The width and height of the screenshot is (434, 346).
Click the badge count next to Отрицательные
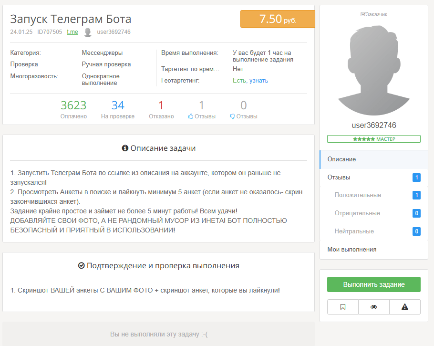click(x=416, y=213)
